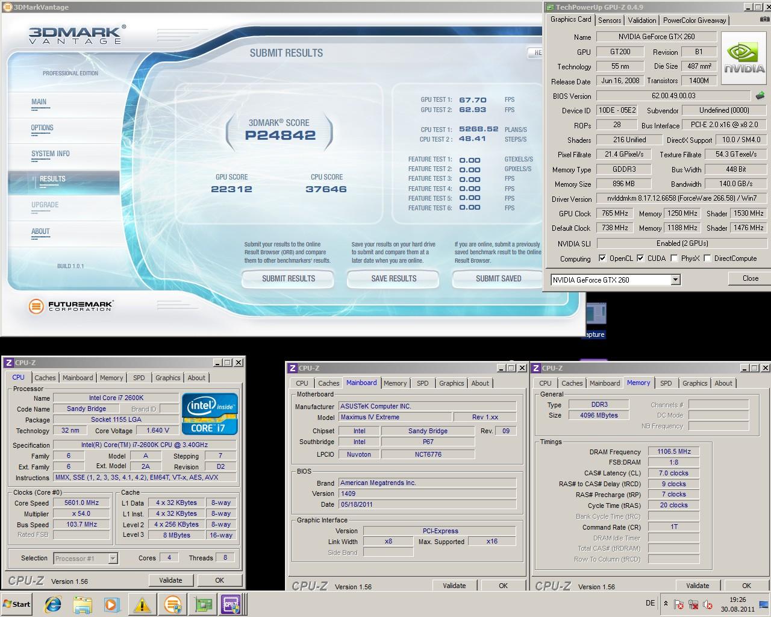The image size is (771, 617).
Task: Toggle the OpenCL checkbox
Action: tap(602, 258)
